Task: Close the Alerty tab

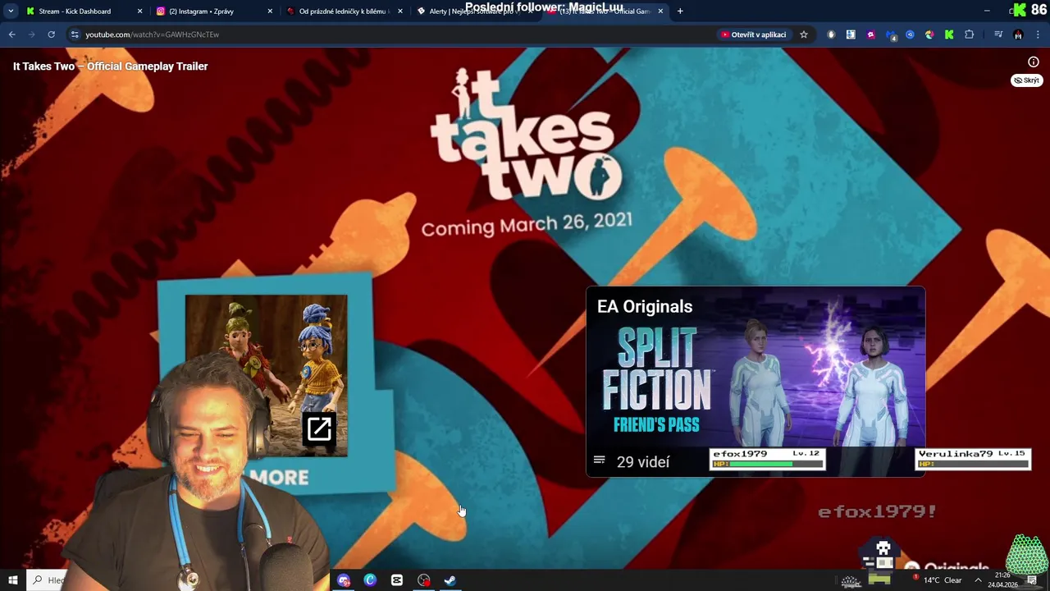Action: click(x=530, y=11)
